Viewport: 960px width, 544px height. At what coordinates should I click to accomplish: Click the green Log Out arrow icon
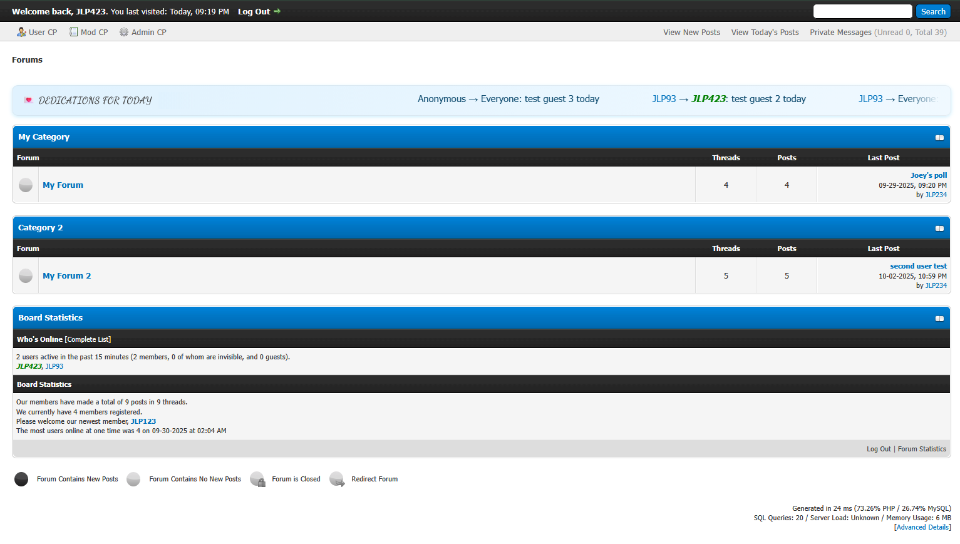click(x=277, y=11)
